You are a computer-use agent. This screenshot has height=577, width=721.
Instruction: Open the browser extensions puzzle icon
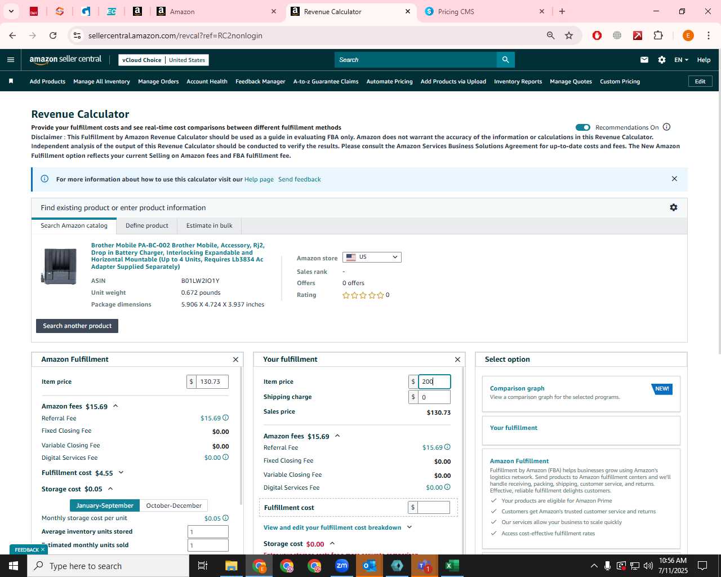pos(658,35)
